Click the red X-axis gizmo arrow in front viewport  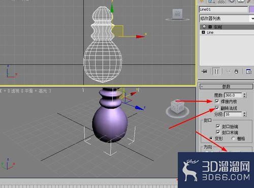[x=140, y=36]
